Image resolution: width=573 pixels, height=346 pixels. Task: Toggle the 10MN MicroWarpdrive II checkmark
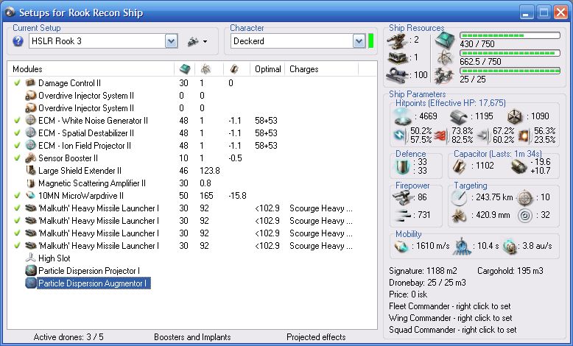click(x=17, y=196)
